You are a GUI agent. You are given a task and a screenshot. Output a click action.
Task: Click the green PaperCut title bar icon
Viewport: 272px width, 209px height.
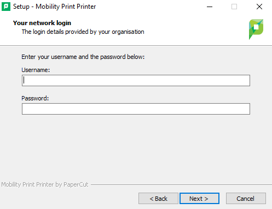click(x=6, y=7)
